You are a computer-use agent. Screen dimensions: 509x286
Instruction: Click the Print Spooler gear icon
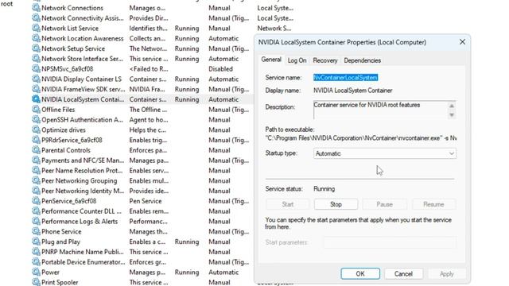point(36,282)
